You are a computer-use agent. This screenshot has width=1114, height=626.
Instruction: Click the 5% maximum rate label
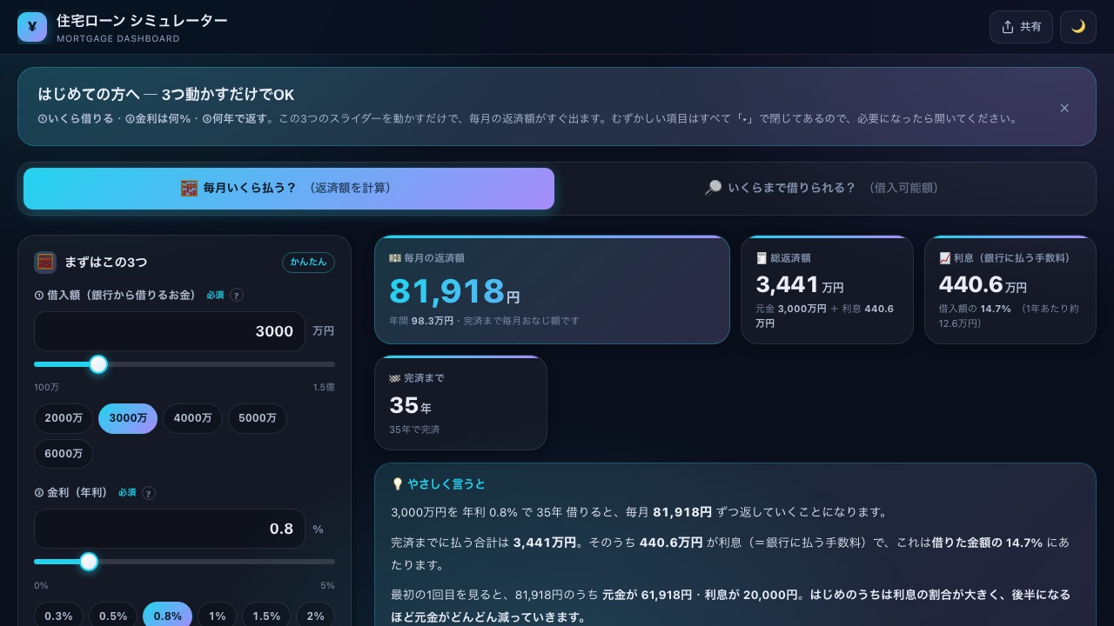(327, 585)
